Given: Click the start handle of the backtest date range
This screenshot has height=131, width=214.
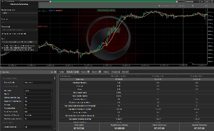Looking at the screenshot, I should pyautogui.click(x=50, y=2).
